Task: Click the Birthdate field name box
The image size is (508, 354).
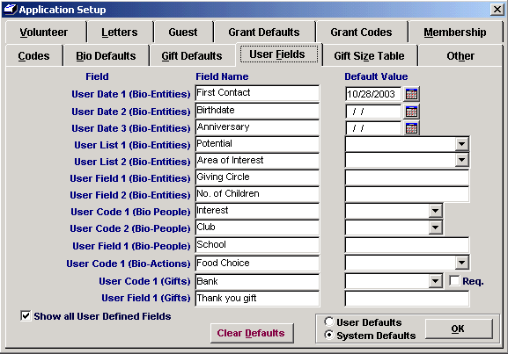Action: [257, 111]
